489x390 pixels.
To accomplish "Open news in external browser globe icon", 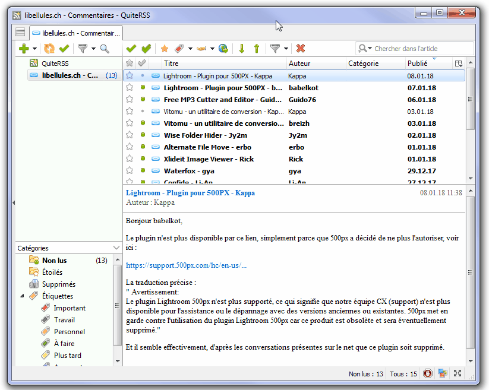I will point(223,49).
